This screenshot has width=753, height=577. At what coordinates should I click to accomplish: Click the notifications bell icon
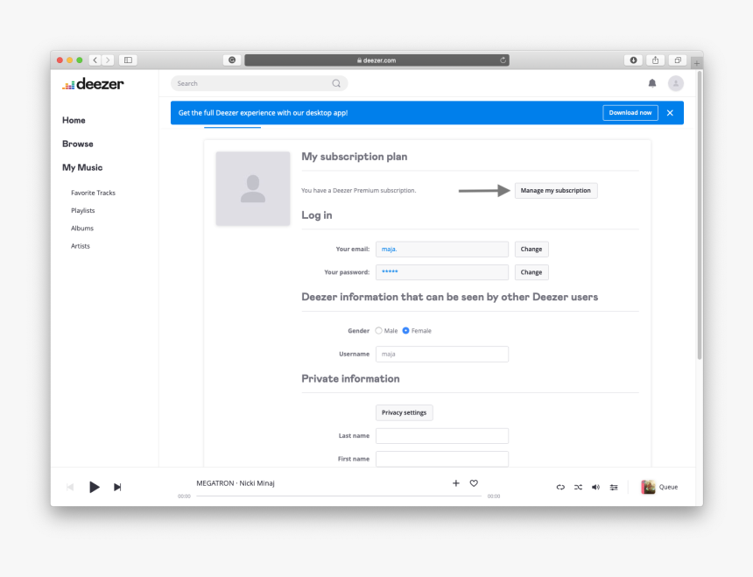651,83
